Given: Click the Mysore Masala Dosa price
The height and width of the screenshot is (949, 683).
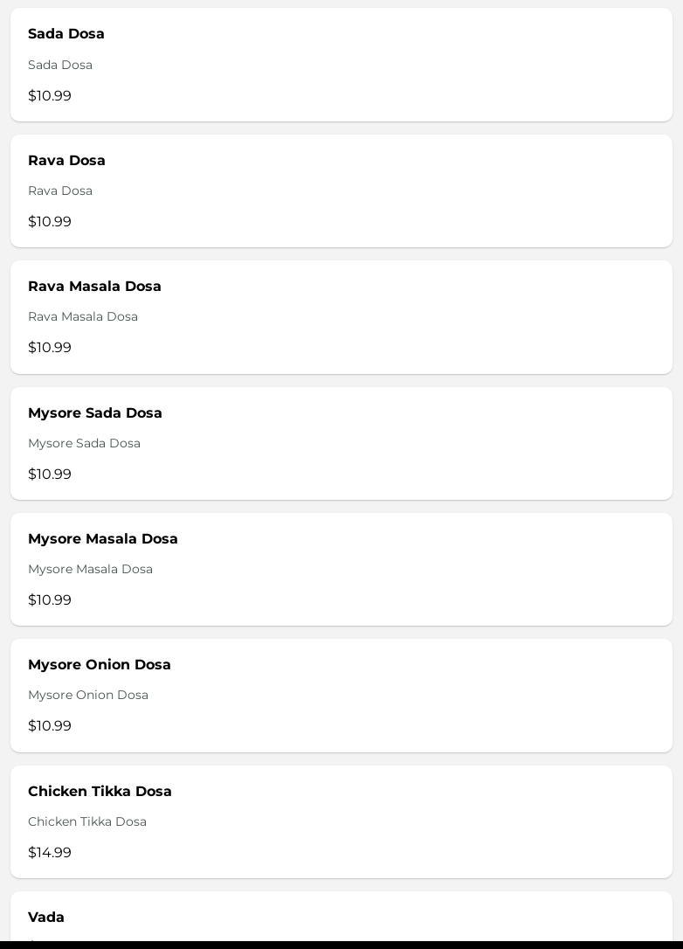Looking at the screenshot, I should (50, 600).
